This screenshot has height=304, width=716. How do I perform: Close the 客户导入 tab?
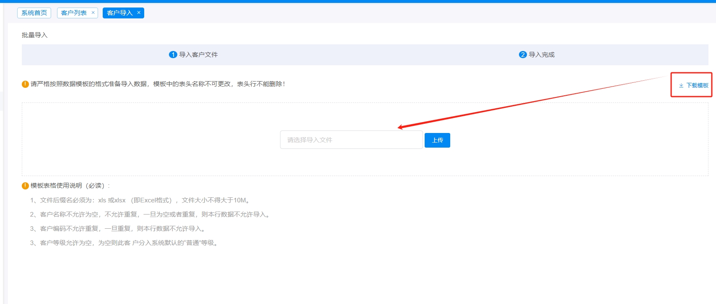point(139,13)
